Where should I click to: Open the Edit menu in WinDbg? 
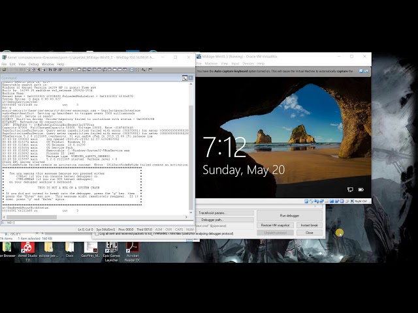(12, 64)
